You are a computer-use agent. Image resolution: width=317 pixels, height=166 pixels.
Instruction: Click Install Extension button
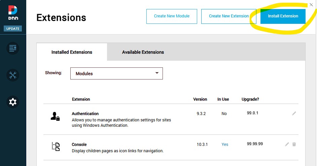283,16
